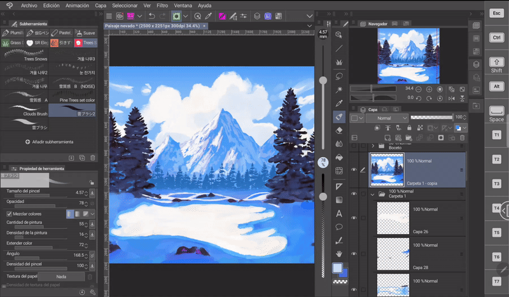Hide the Carpeta 1 - copia layer
This screenshot has width=509, height=297.
pos(354,170)
